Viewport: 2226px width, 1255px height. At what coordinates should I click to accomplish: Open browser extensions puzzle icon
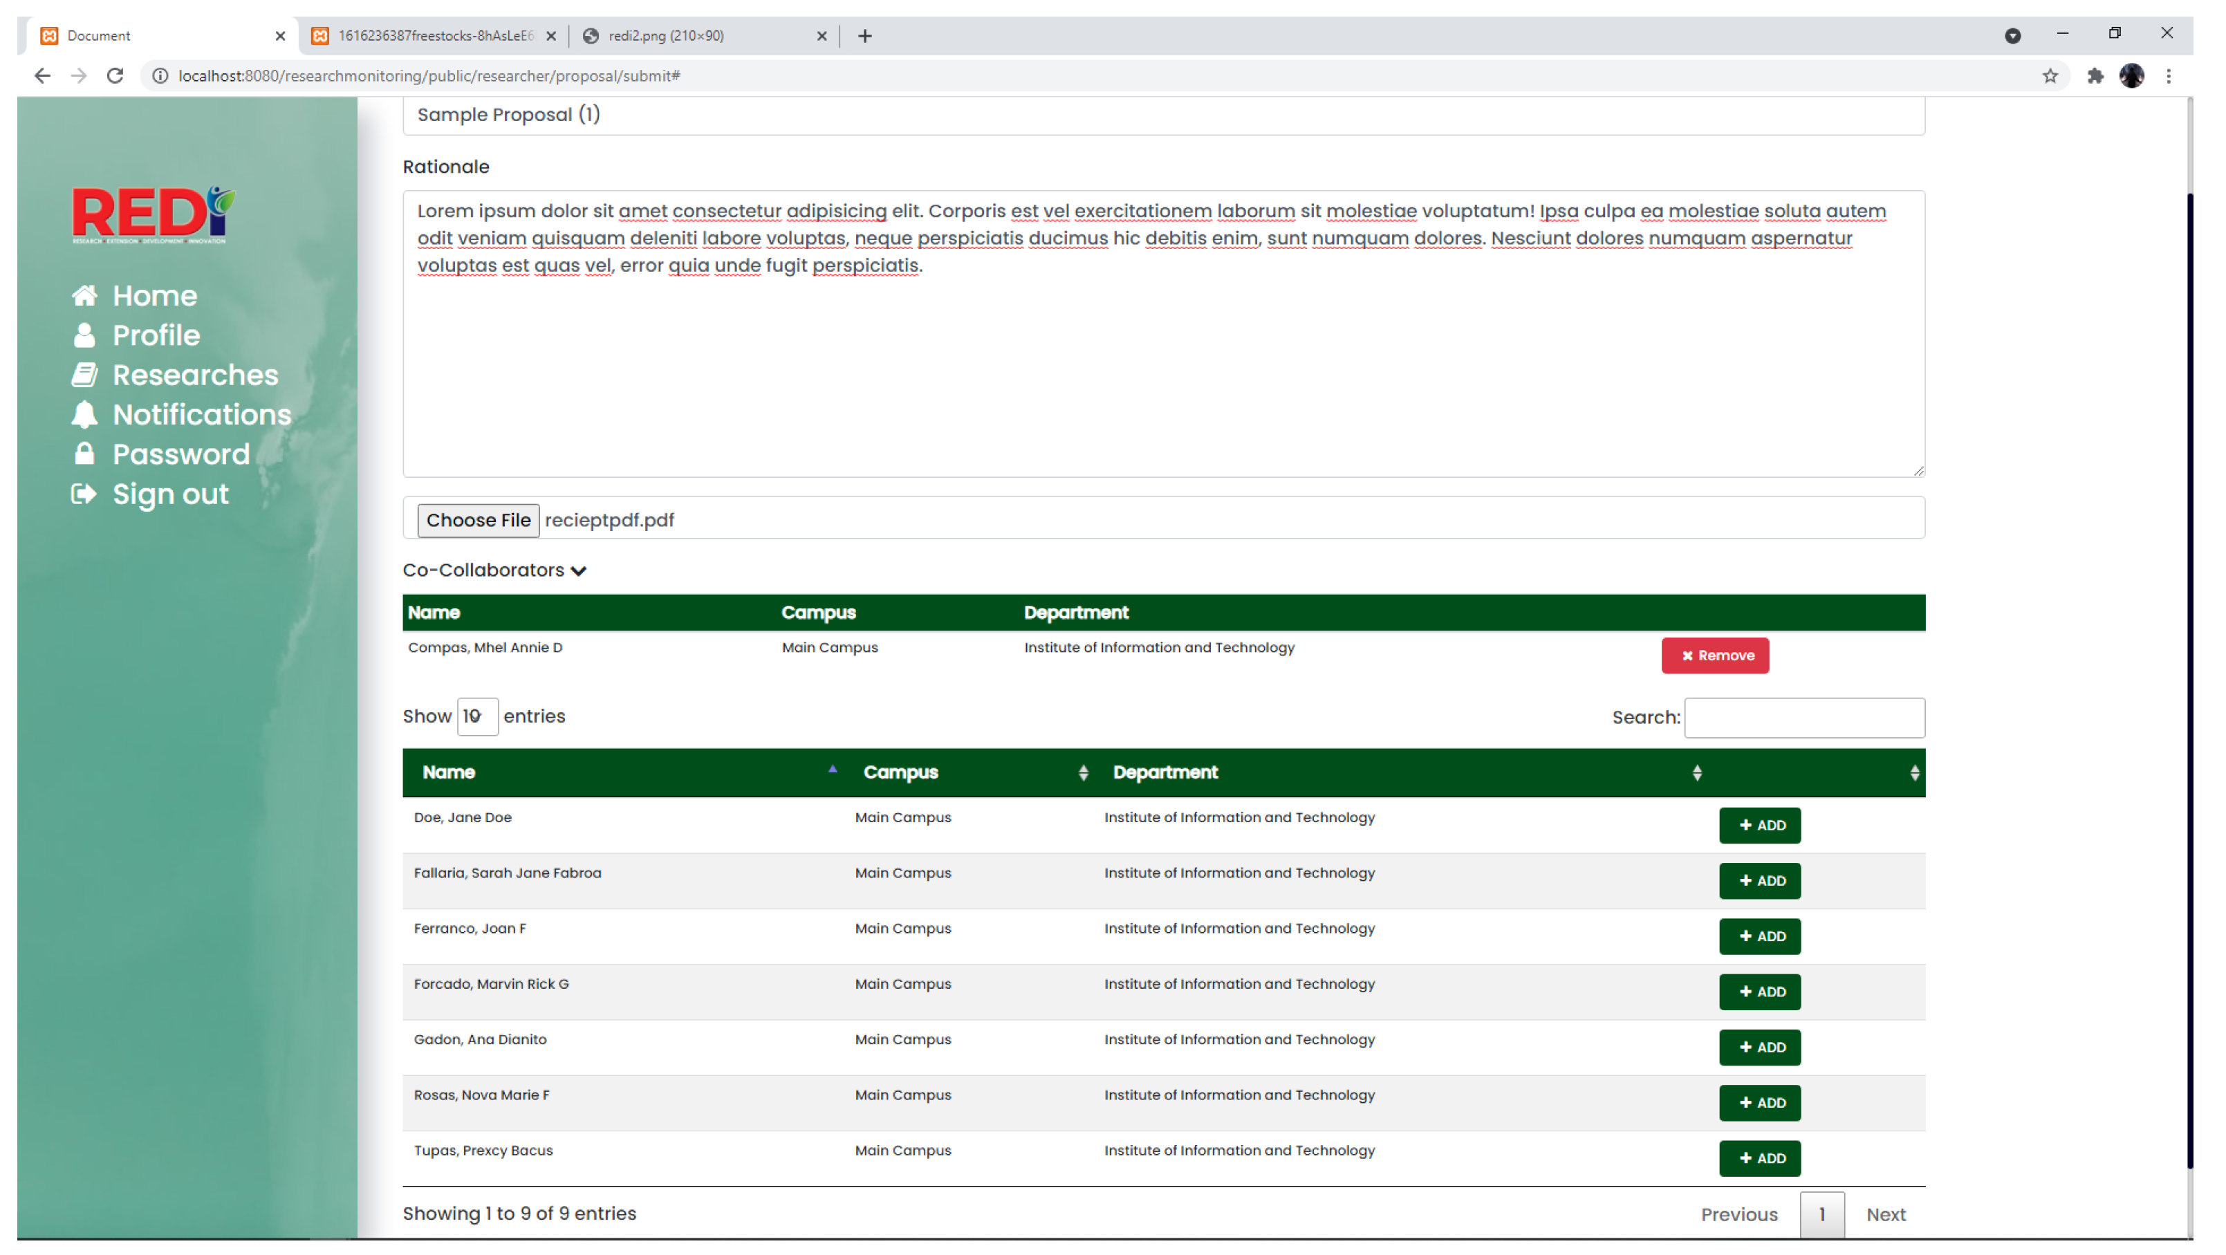tap(2095, 76)
